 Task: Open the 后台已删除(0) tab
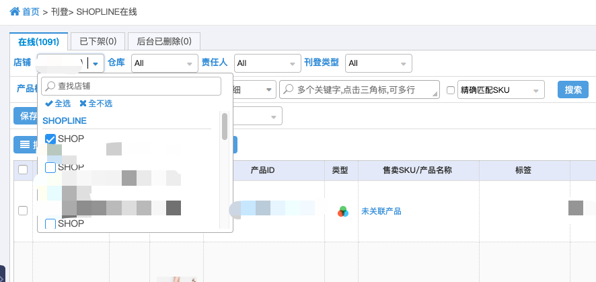(x=164, y=42)
